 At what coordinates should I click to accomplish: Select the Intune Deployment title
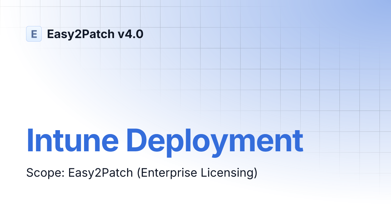click(165, 140)
